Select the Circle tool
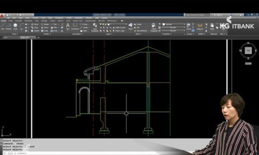Screen dimensions: 259x155 (15, 26)
